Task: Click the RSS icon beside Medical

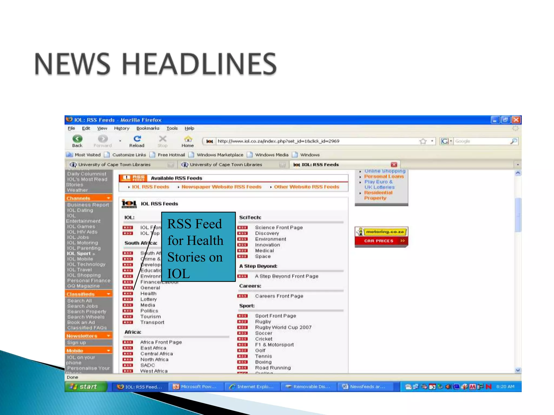Action: coord(242,250)
